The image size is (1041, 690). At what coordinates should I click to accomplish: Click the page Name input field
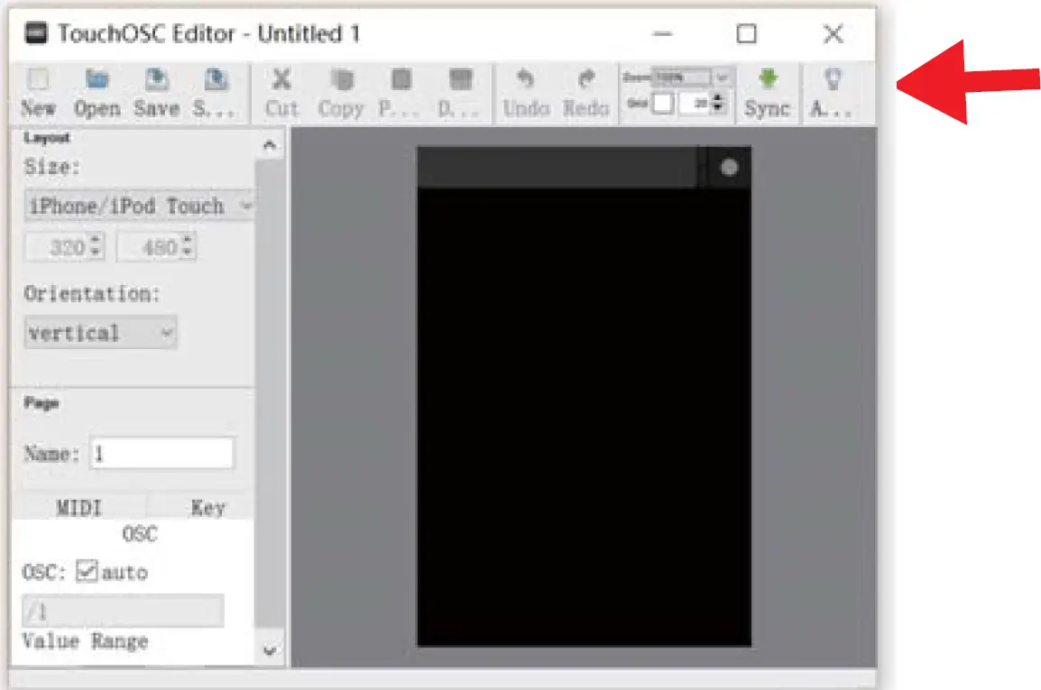[162, 453]
